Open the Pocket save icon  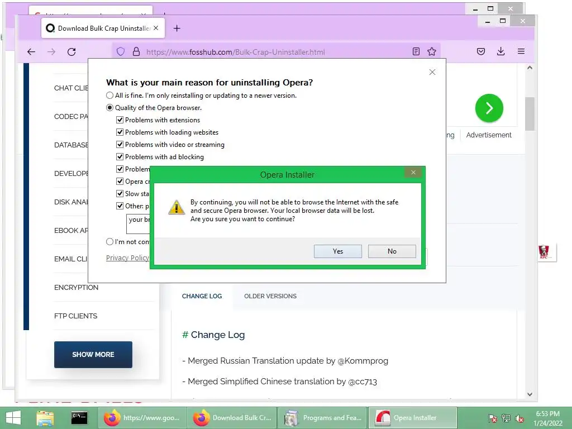pos(481,51)
